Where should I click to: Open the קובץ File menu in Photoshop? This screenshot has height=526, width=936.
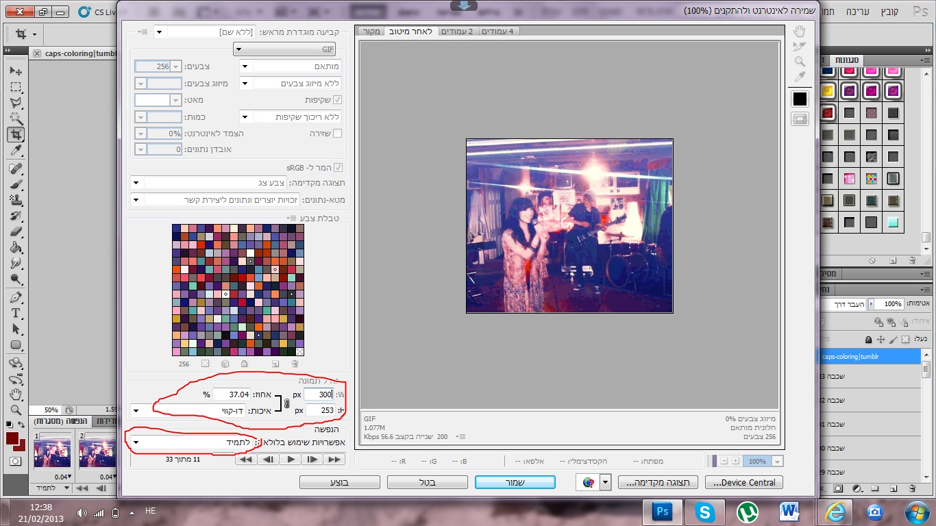tap(889, 12)
